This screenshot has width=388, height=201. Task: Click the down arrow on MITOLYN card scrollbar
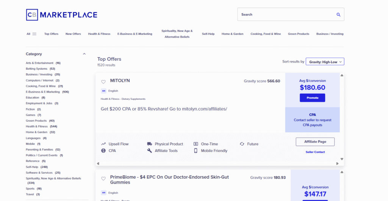pyautogui.click(x=342, y=159)
